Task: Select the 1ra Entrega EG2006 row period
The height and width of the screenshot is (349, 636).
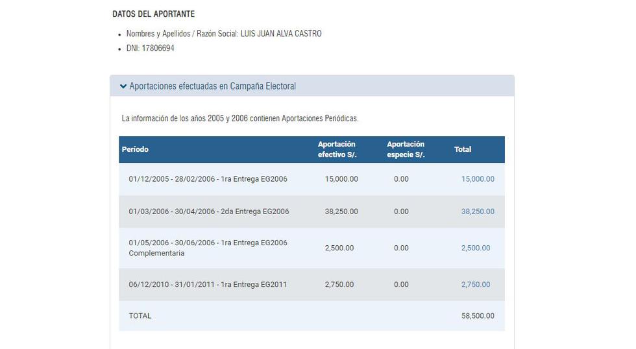Action: 208,179
